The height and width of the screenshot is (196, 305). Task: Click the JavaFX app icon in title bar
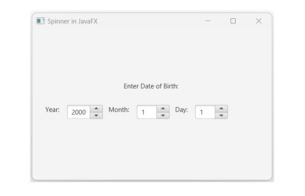click(40, 21)
